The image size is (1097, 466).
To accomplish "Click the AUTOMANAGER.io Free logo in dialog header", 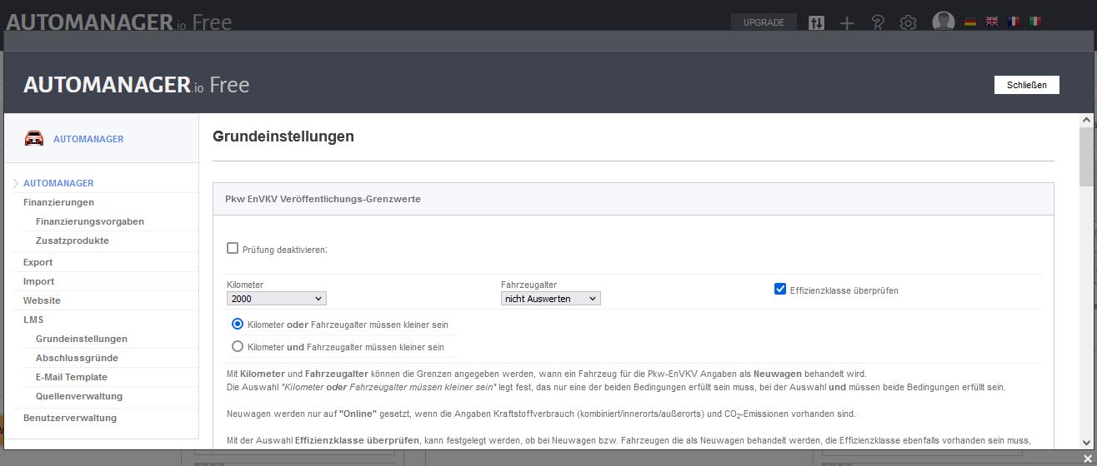I will pyautogui.click(x=136, y=85).
